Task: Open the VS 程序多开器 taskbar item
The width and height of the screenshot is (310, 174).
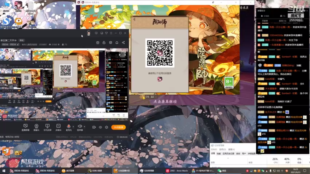Action: pos(203,171)
